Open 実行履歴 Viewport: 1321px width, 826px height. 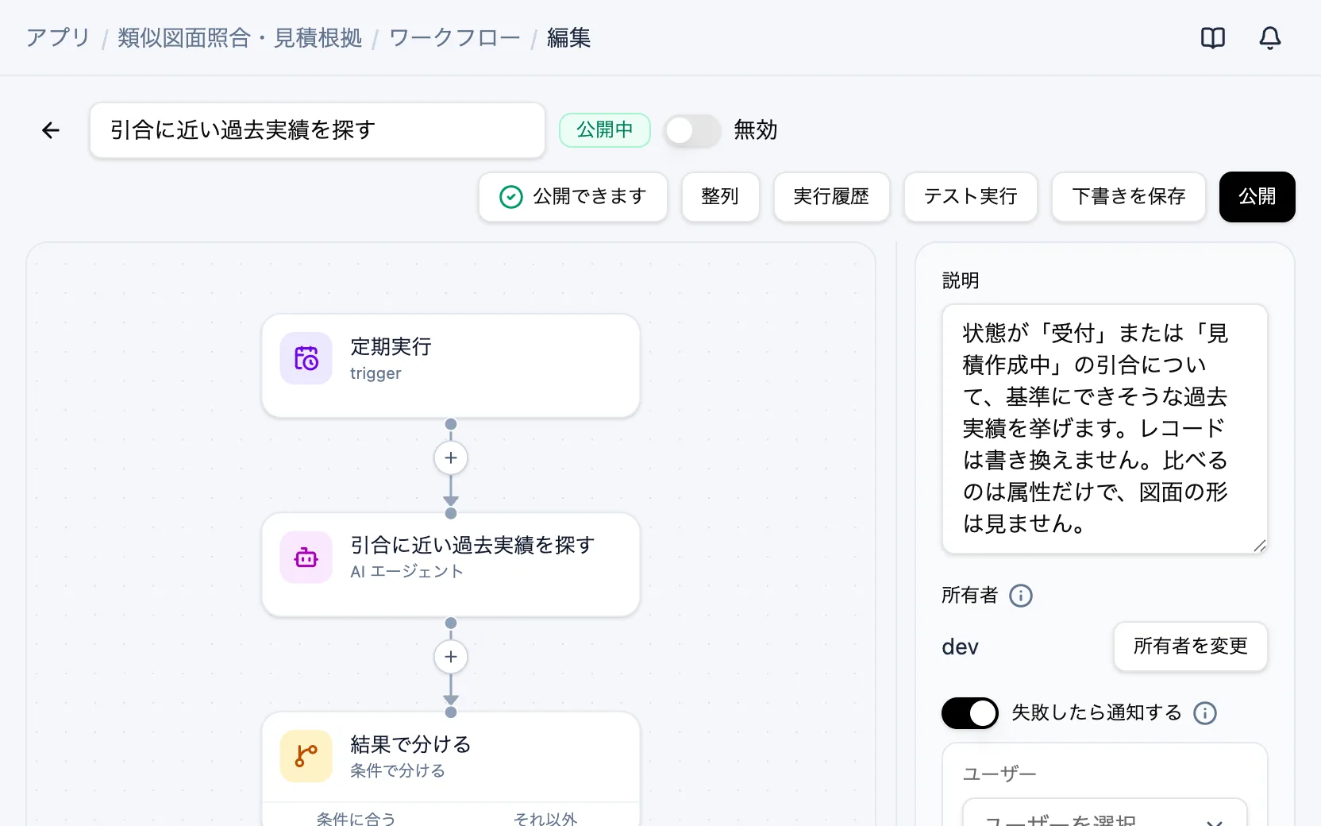[831, 197]
